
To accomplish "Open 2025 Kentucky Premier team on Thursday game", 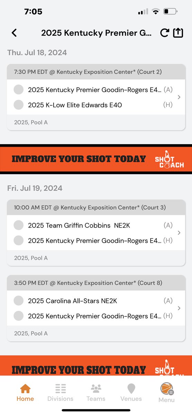I will coord(95,90).
